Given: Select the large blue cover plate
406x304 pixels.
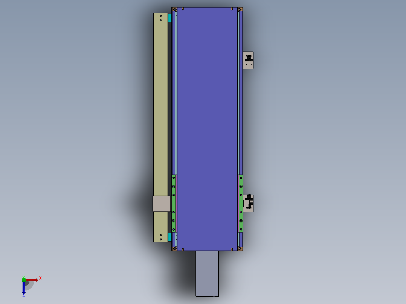Looking at the screenshot, I should click(207, 129).
